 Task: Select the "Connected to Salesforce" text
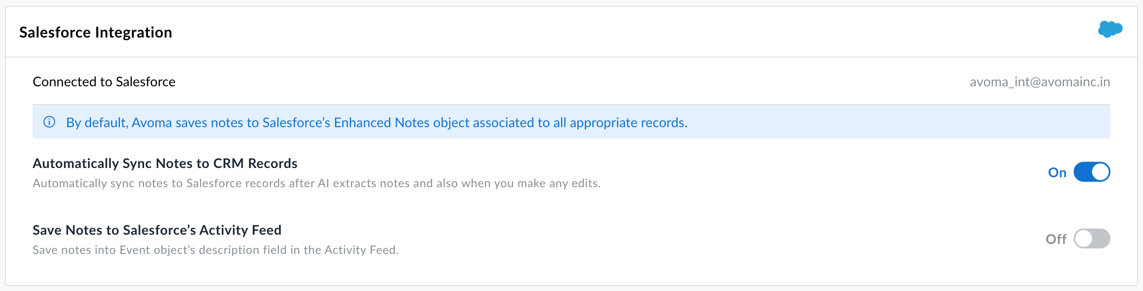point(104,82)
